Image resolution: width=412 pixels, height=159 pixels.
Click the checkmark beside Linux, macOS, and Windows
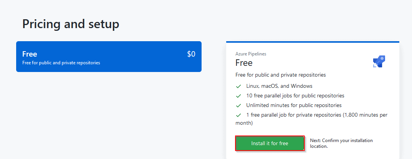tap(239, 86)
